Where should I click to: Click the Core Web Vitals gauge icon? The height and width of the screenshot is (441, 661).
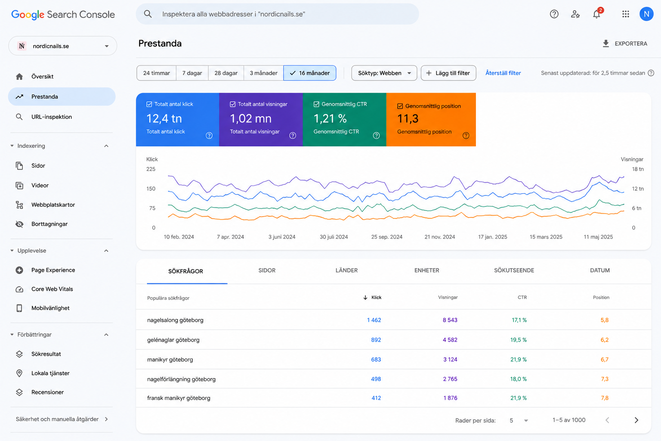click(x=19, y=289)
